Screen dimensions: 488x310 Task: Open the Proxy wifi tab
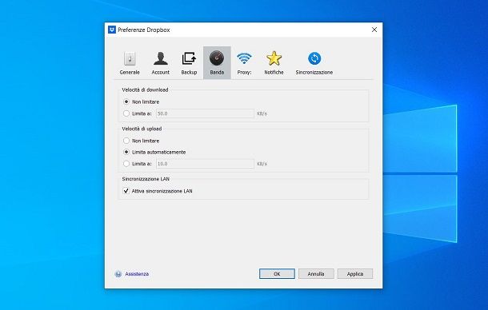(244, 63)
